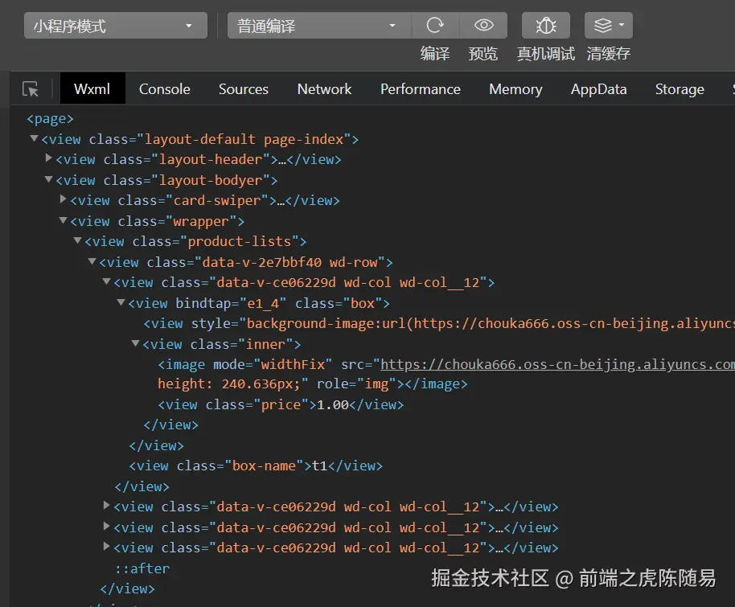
Task: Select the box-name view with t1
Action: pos(256,466)
